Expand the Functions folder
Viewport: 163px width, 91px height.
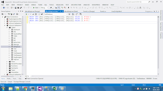[x=7, y=66]
